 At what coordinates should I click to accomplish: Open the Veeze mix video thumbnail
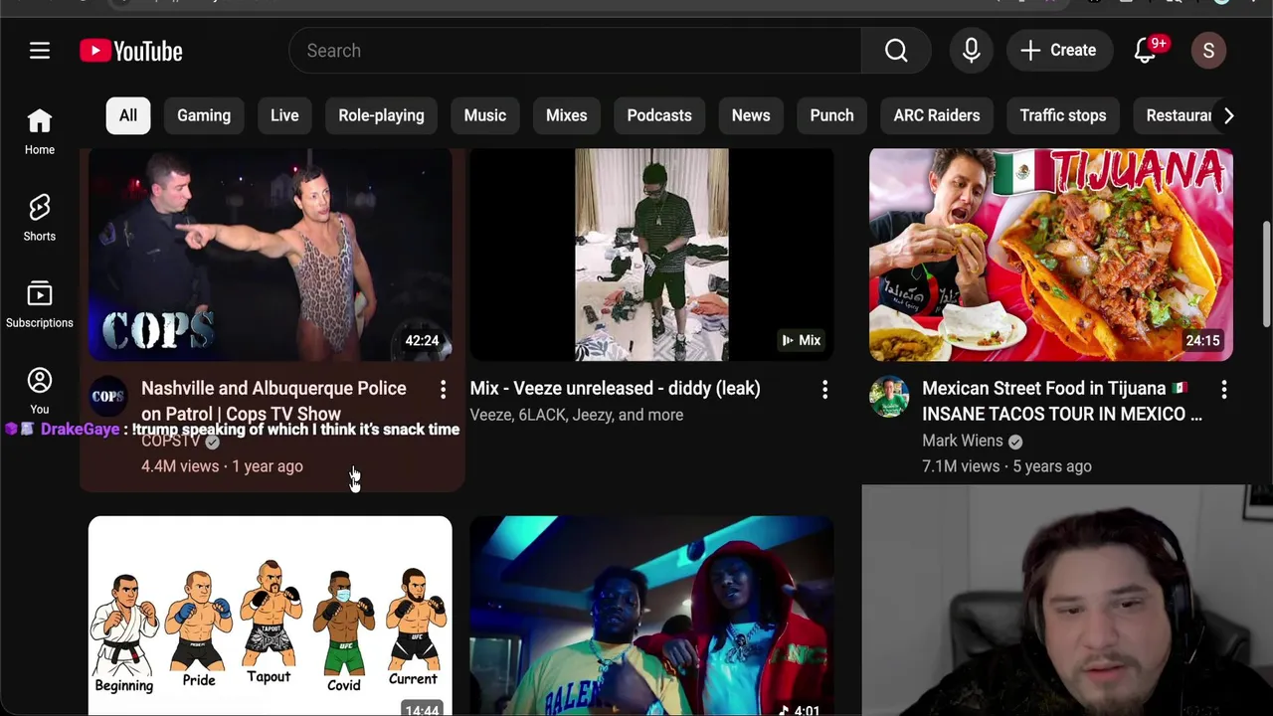(x=651, y=255)
